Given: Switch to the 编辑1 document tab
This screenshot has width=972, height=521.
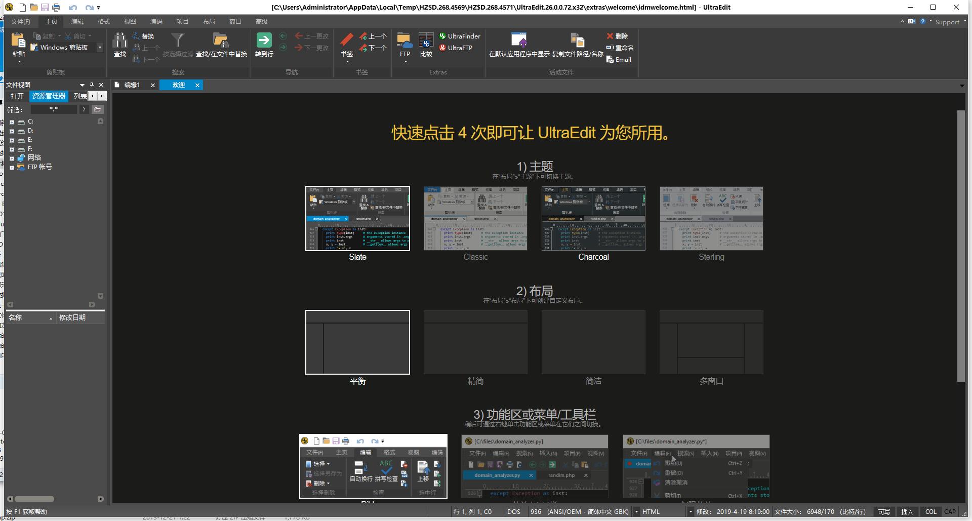Looking at the screenshot, I should coord(132,85).
